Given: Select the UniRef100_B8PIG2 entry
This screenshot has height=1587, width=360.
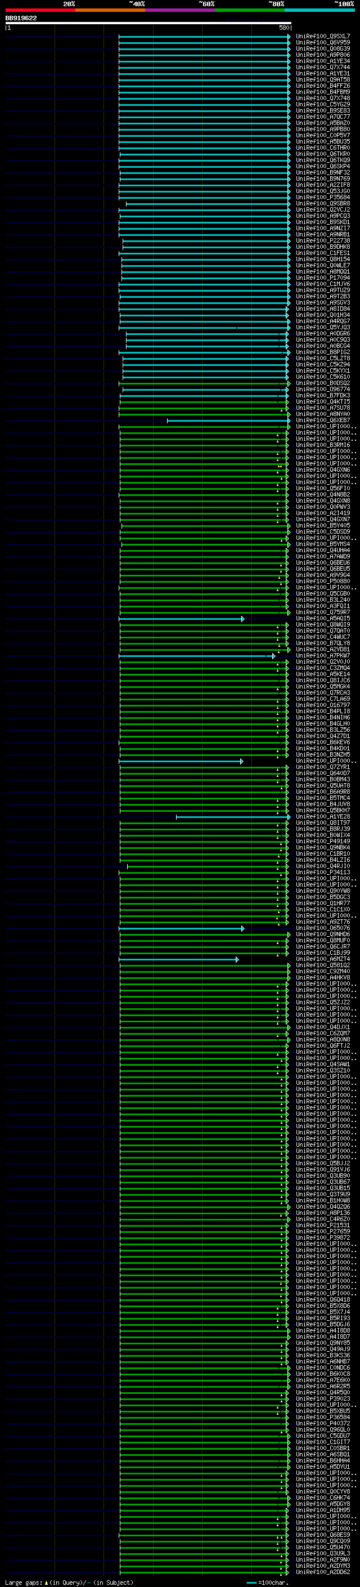Looking at the screenshot, I should click(322, 352).
